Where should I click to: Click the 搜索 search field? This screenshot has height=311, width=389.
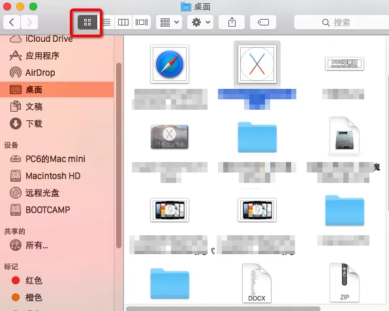coord(341,22)
